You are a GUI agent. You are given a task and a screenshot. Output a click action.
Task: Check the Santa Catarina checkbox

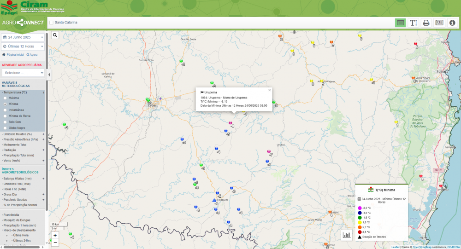click(x=52, y=23)
